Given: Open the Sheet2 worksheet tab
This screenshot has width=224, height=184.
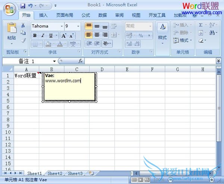Looking at the screenshot, I should point(55,174).
